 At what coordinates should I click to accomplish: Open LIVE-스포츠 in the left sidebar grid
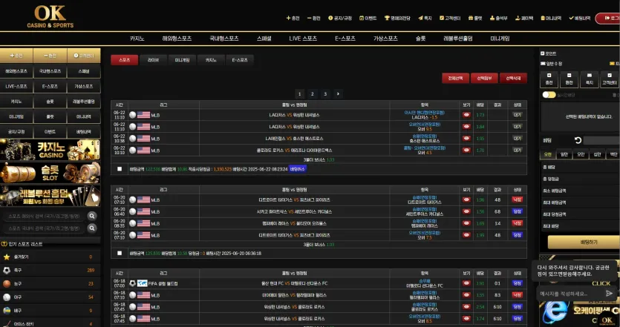(x=16, y=86)
